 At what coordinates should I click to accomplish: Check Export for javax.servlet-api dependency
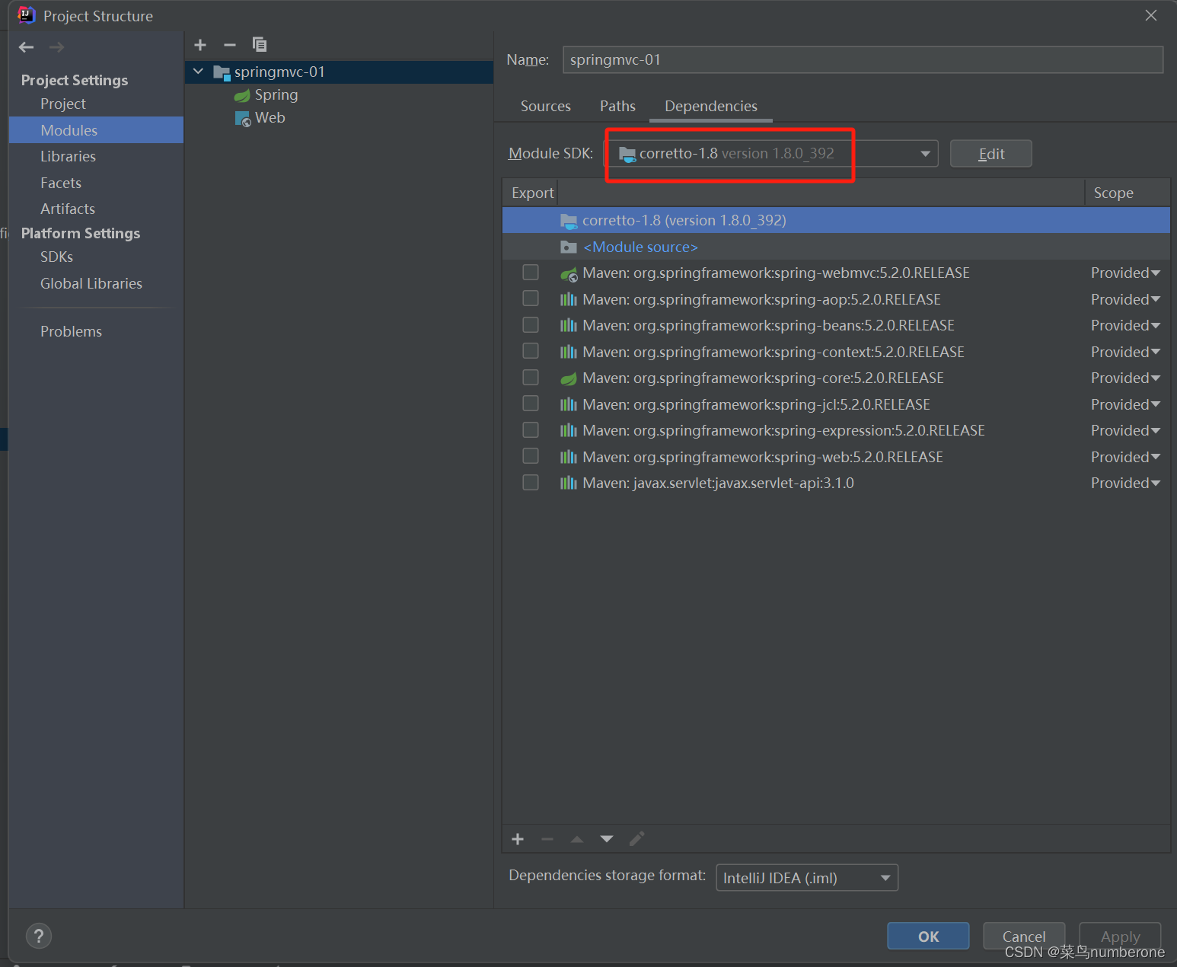pos(531,483)
